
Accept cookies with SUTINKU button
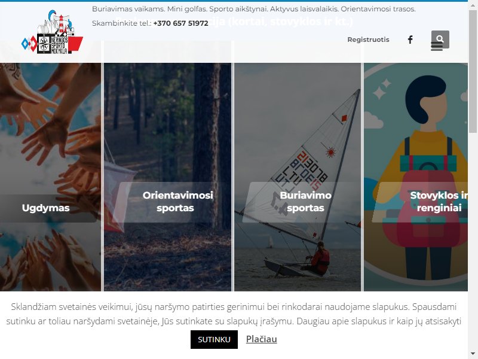(x=214, y=339)
